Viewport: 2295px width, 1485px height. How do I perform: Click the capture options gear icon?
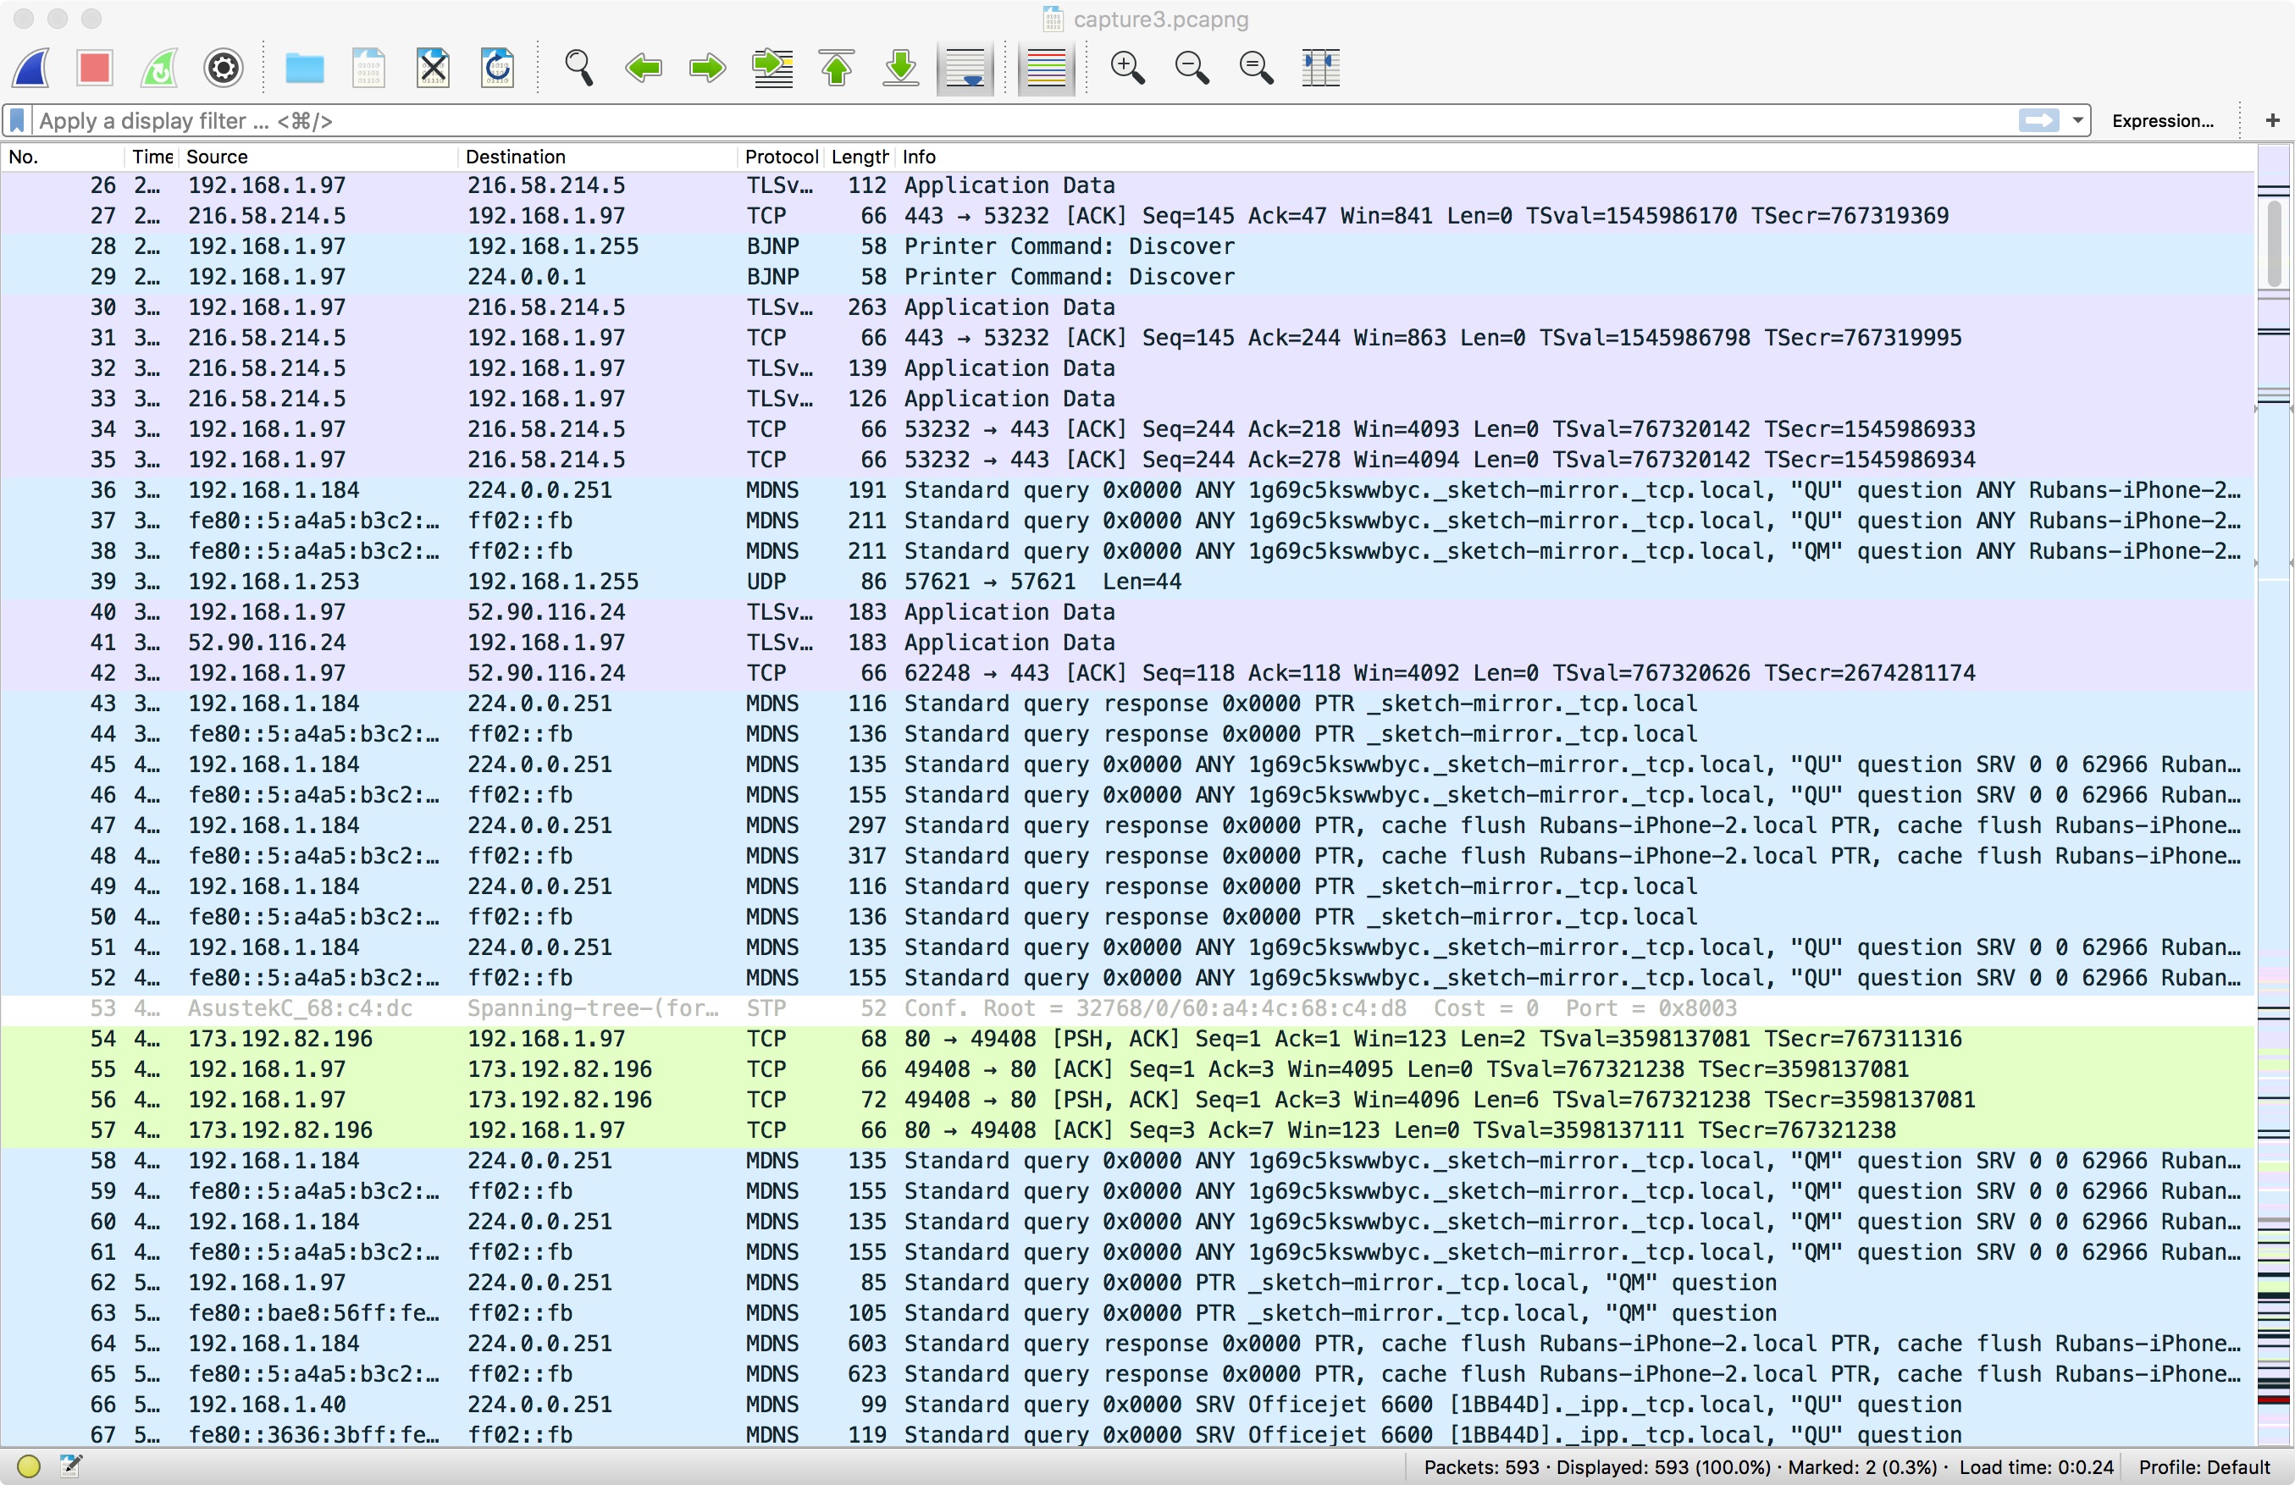pyautogui.click(x=223, y=68)
